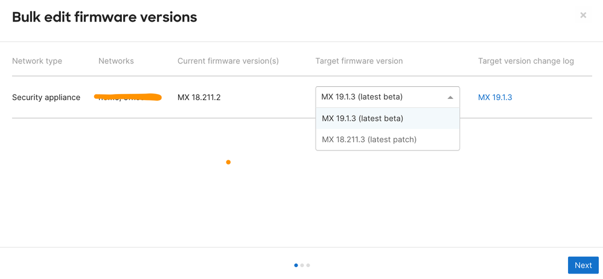603x279 pixels.
Task: Click the small orange dot below the table
Action: click(228, 162)
